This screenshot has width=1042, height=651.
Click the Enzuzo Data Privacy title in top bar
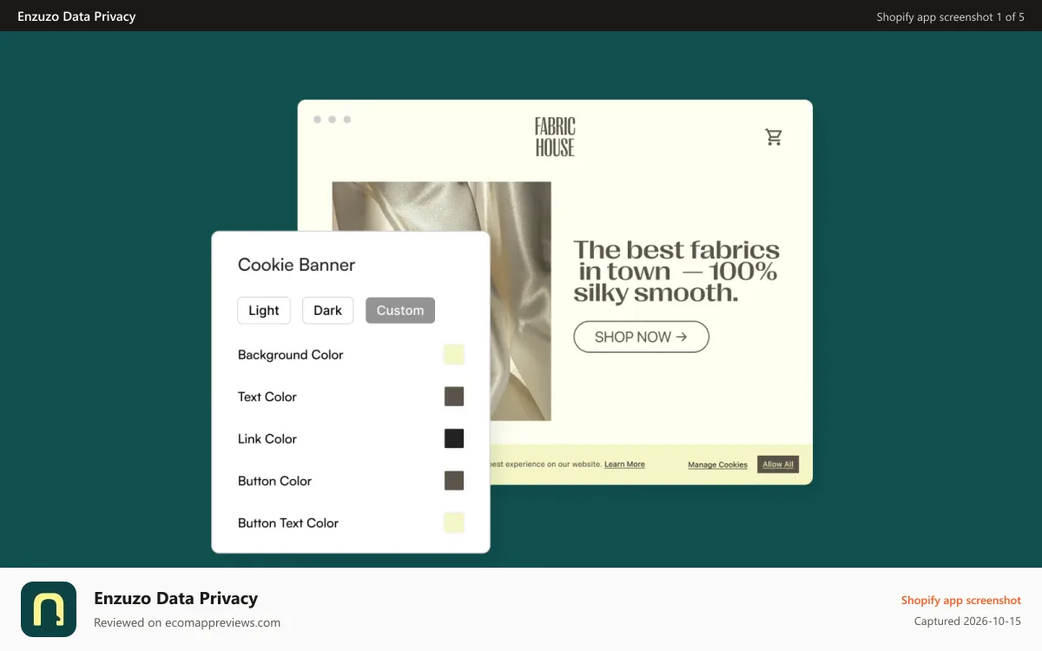pos(76,16)
